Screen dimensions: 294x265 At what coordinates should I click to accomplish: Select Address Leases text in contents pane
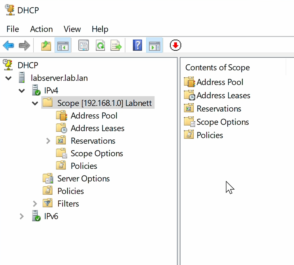[x=223, y=95]
